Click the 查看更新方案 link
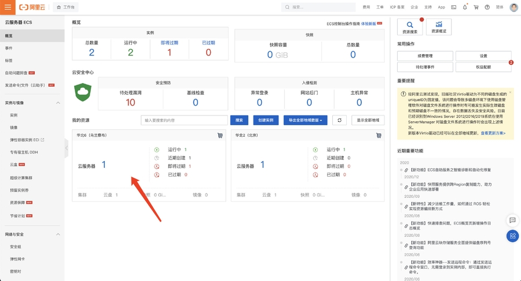 tap(493, 133)
